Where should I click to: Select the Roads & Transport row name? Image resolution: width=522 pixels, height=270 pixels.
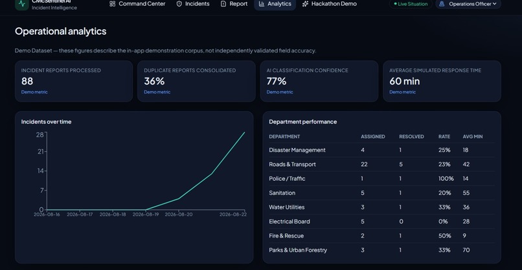click(x=292, y=165)
